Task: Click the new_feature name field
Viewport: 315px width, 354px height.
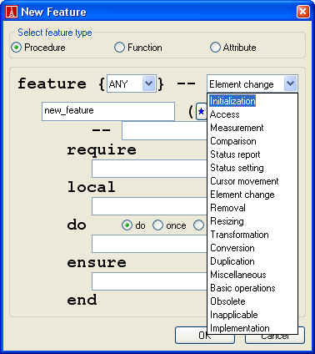Action: pos(108,111)
